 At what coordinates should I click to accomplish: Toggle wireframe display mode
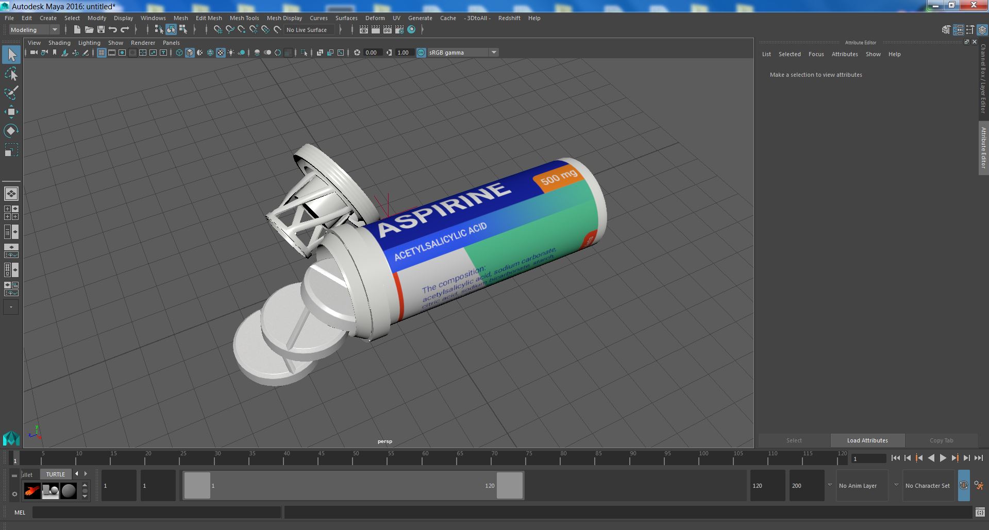coord(179,53)
